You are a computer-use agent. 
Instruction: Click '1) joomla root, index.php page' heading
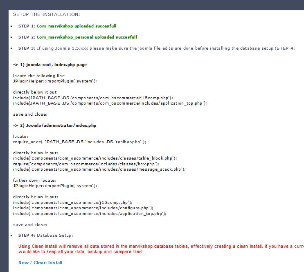coord(53,65)
